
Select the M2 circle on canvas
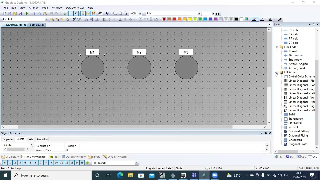tap(139, 67)
